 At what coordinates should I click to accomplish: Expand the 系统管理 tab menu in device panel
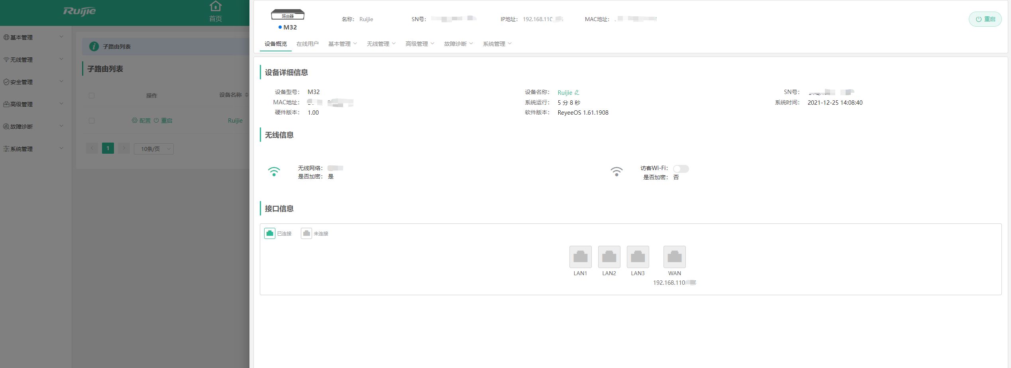click(497, 44)
